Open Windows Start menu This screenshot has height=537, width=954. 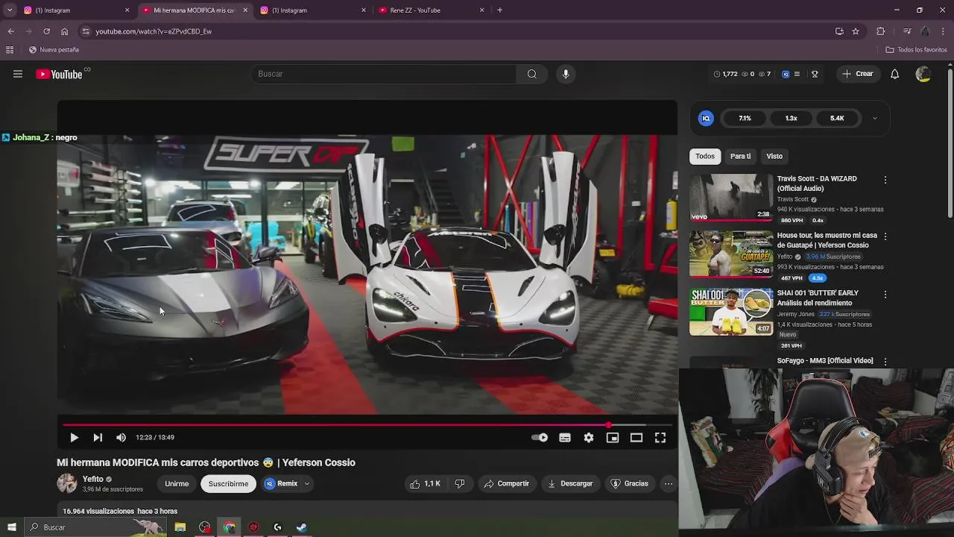click(x=11, y=527)
